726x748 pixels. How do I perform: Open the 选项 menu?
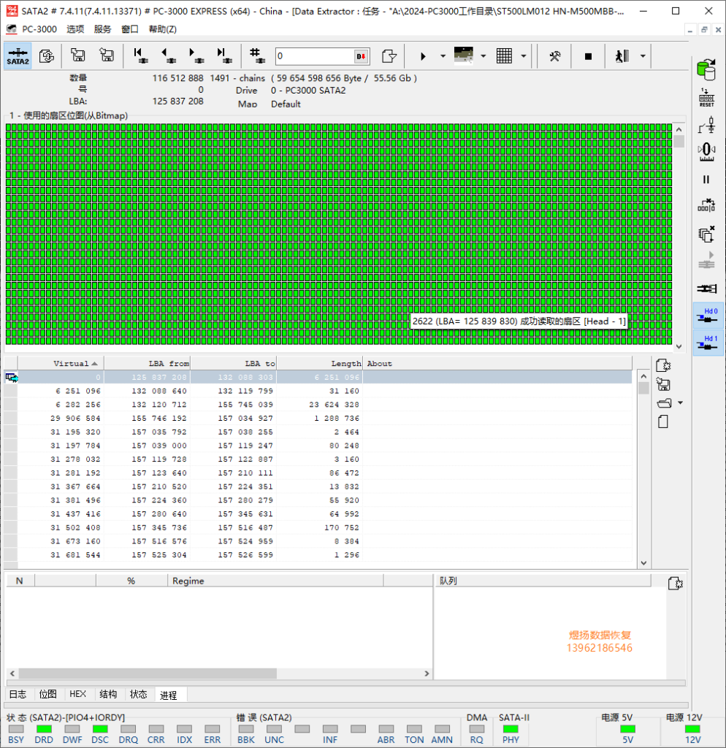click(x=75, y=29)
